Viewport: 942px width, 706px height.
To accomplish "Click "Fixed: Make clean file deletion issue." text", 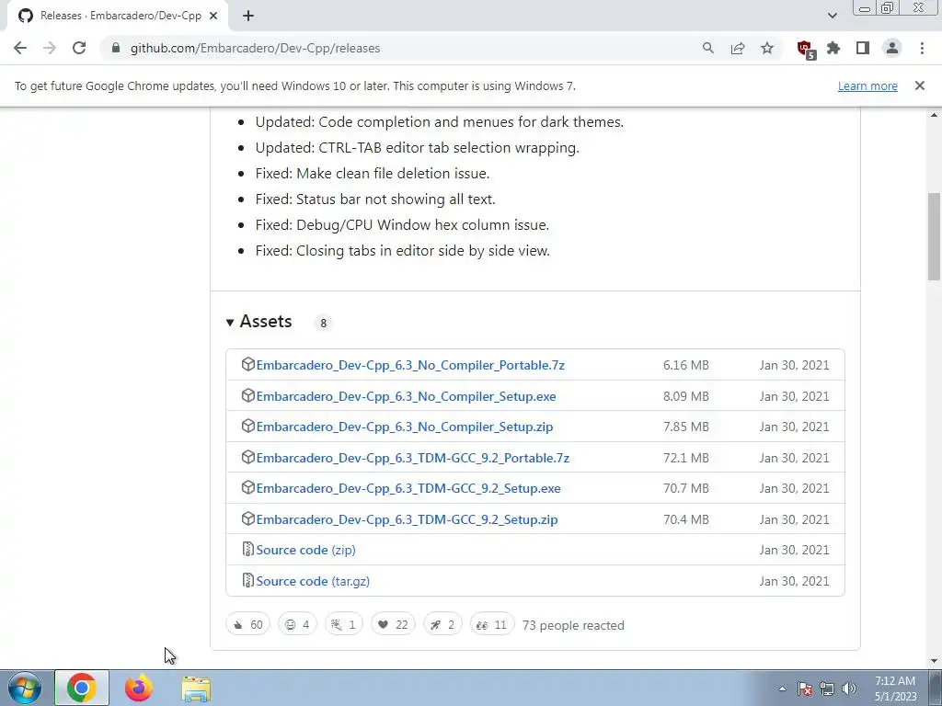I will coord(373,174).
